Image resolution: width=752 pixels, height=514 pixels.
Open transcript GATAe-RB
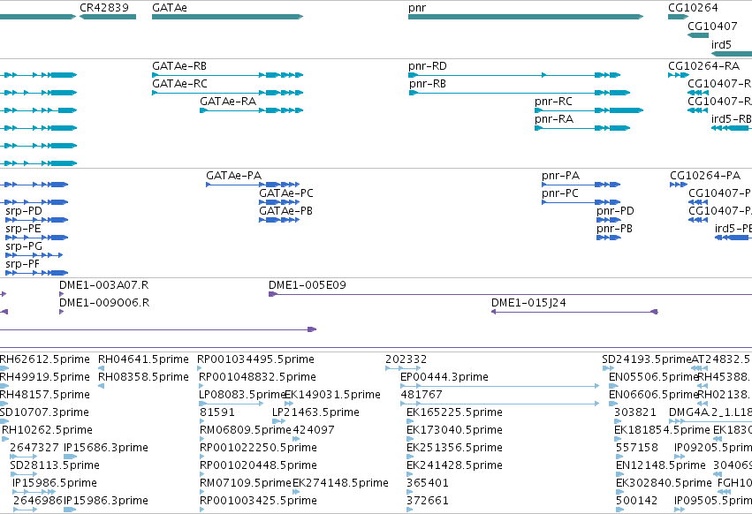(x=179, y=65)
